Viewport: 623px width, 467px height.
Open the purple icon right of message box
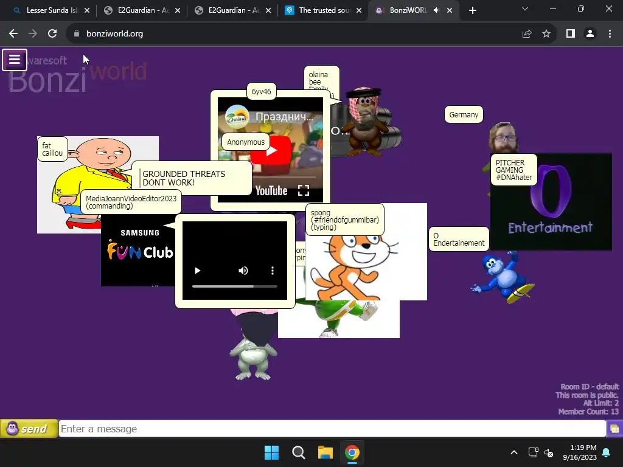(x=614, y=429)
